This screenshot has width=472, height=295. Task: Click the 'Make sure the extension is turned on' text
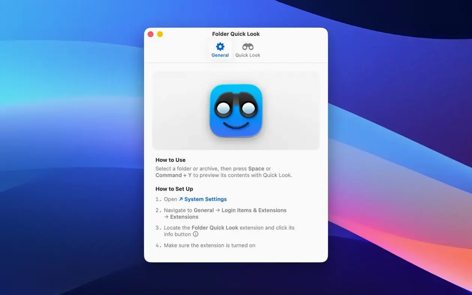(210, 246)
